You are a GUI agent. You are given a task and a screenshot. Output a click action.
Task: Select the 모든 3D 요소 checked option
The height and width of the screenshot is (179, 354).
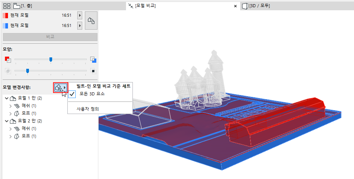(x=92, y=94)
